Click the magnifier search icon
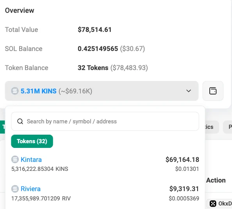The image size is (232, 209). [x=20, y=121]
